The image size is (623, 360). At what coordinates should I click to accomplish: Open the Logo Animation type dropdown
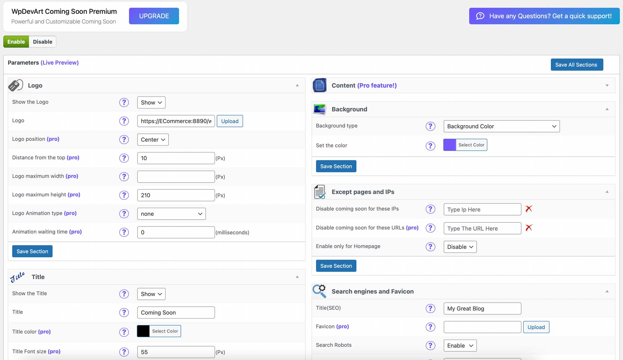[x=171, y=214]
